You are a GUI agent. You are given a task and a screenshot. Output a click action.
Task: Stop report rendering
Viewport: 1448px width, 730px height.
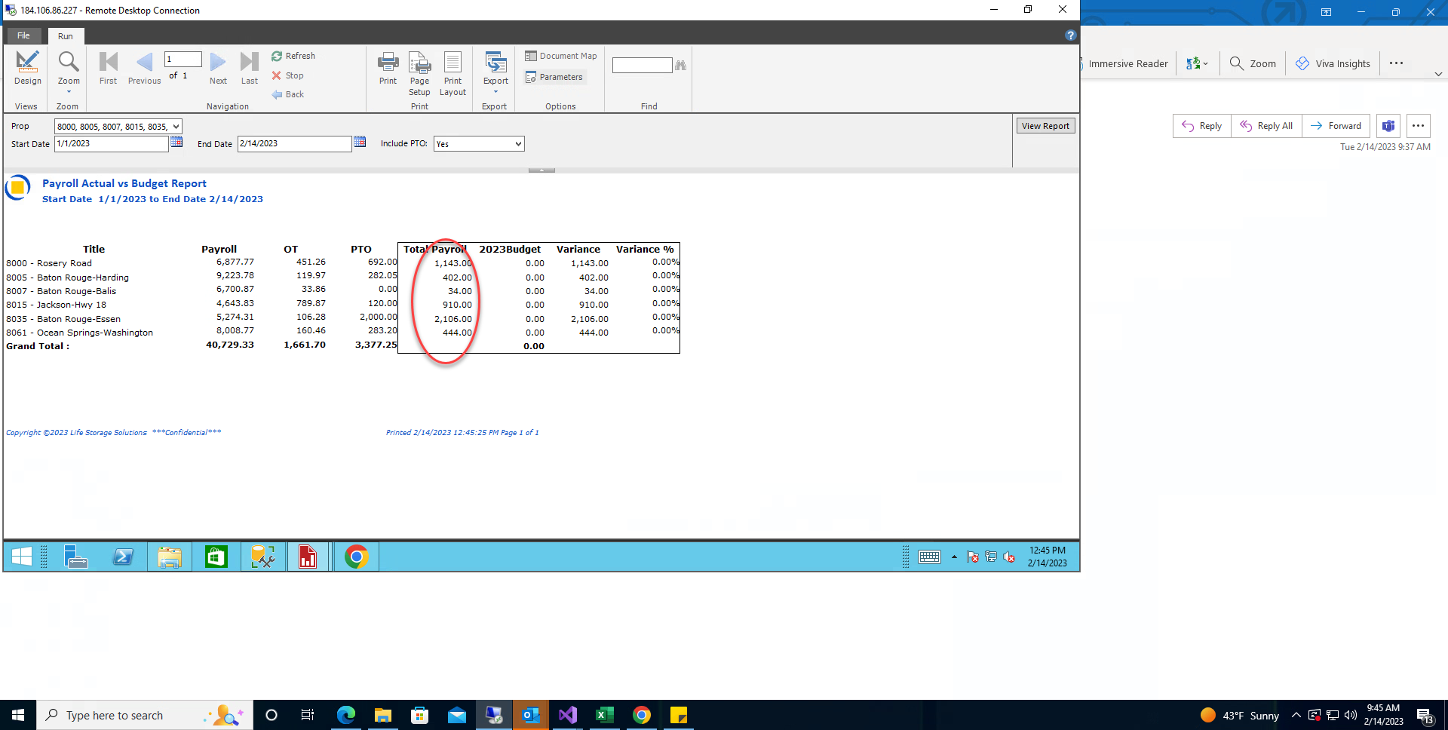pyautogui.click(x=287, y=75)
